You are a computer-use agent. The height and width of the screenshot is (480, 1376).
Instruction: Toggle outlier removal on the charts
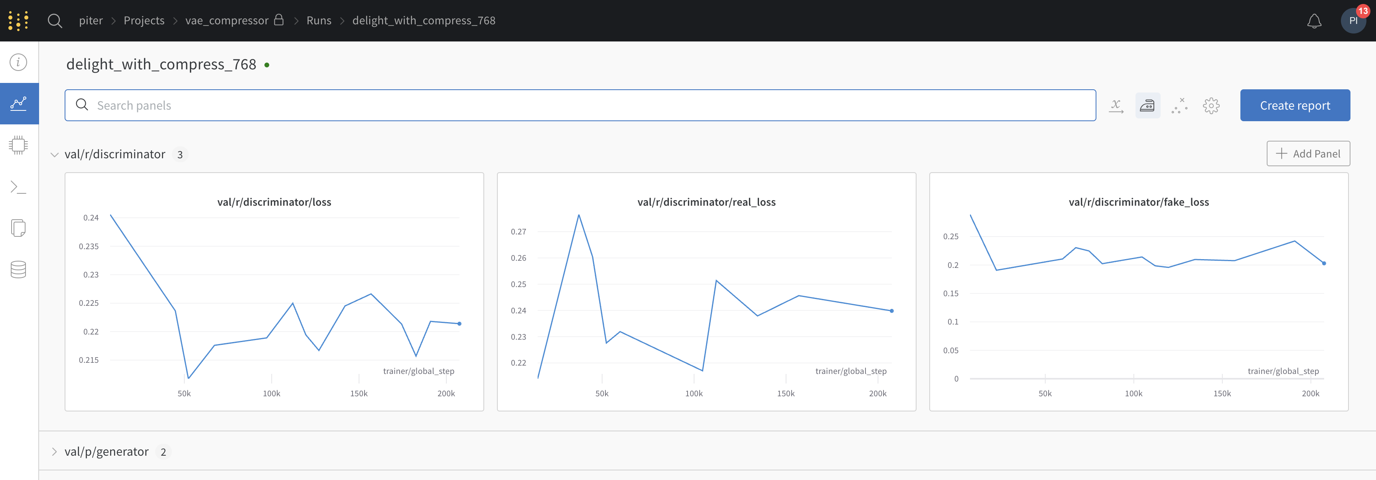coord(1179,105)
